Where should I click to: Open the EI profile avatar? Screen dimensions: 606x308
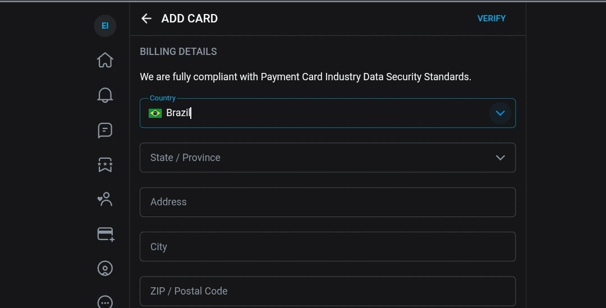[105, 26]
